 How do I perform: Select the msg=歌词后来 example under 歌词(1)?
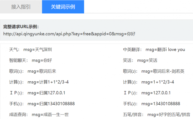coord(42,71)
